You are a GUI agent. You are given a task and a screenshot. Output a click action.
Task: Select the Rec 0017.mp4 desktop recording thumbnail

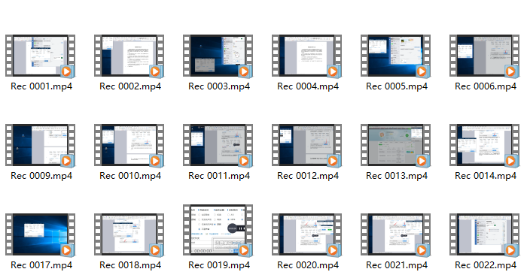coord(40,234)
